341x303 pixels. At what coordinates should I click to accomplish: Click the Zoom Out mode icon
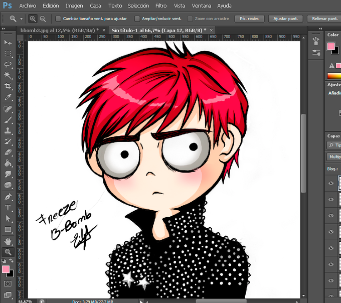(43, 19)
